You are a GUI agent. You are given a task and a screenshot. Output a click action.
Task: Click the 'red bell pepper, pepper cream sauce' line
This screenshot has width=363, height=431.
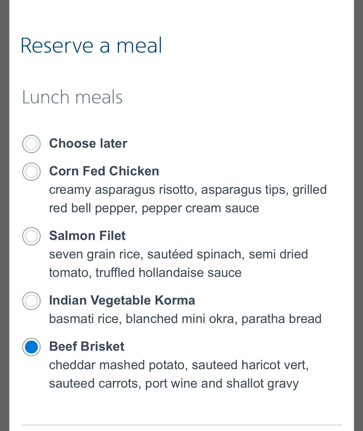tap(154, 208)
